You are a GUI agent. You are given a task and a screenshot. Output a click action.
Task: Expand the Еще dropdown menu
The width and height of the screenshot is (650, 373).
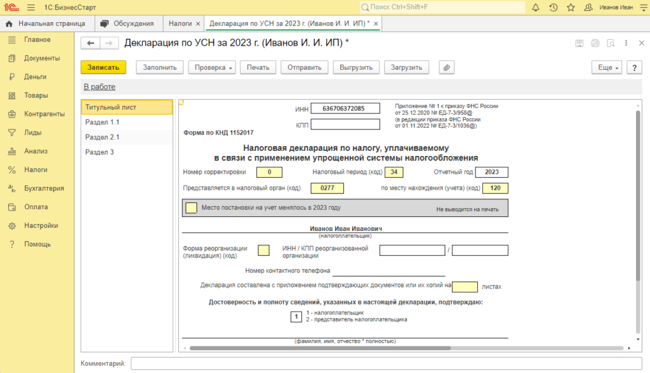[606, 67]
